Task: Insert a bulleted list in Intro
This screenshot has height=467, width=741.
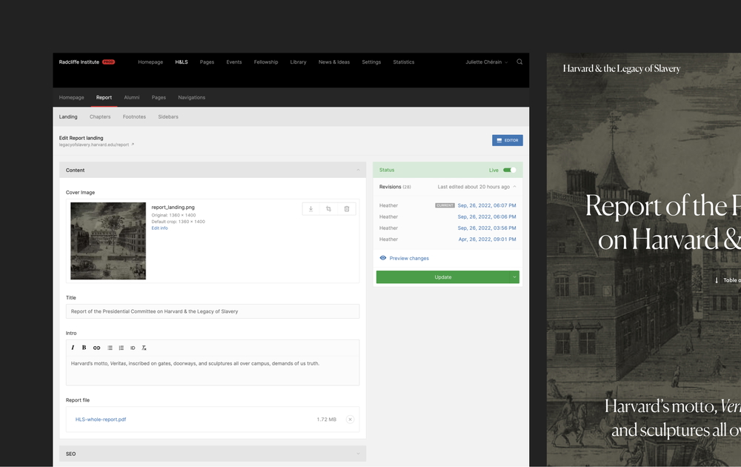Action: tap(110, 348)
